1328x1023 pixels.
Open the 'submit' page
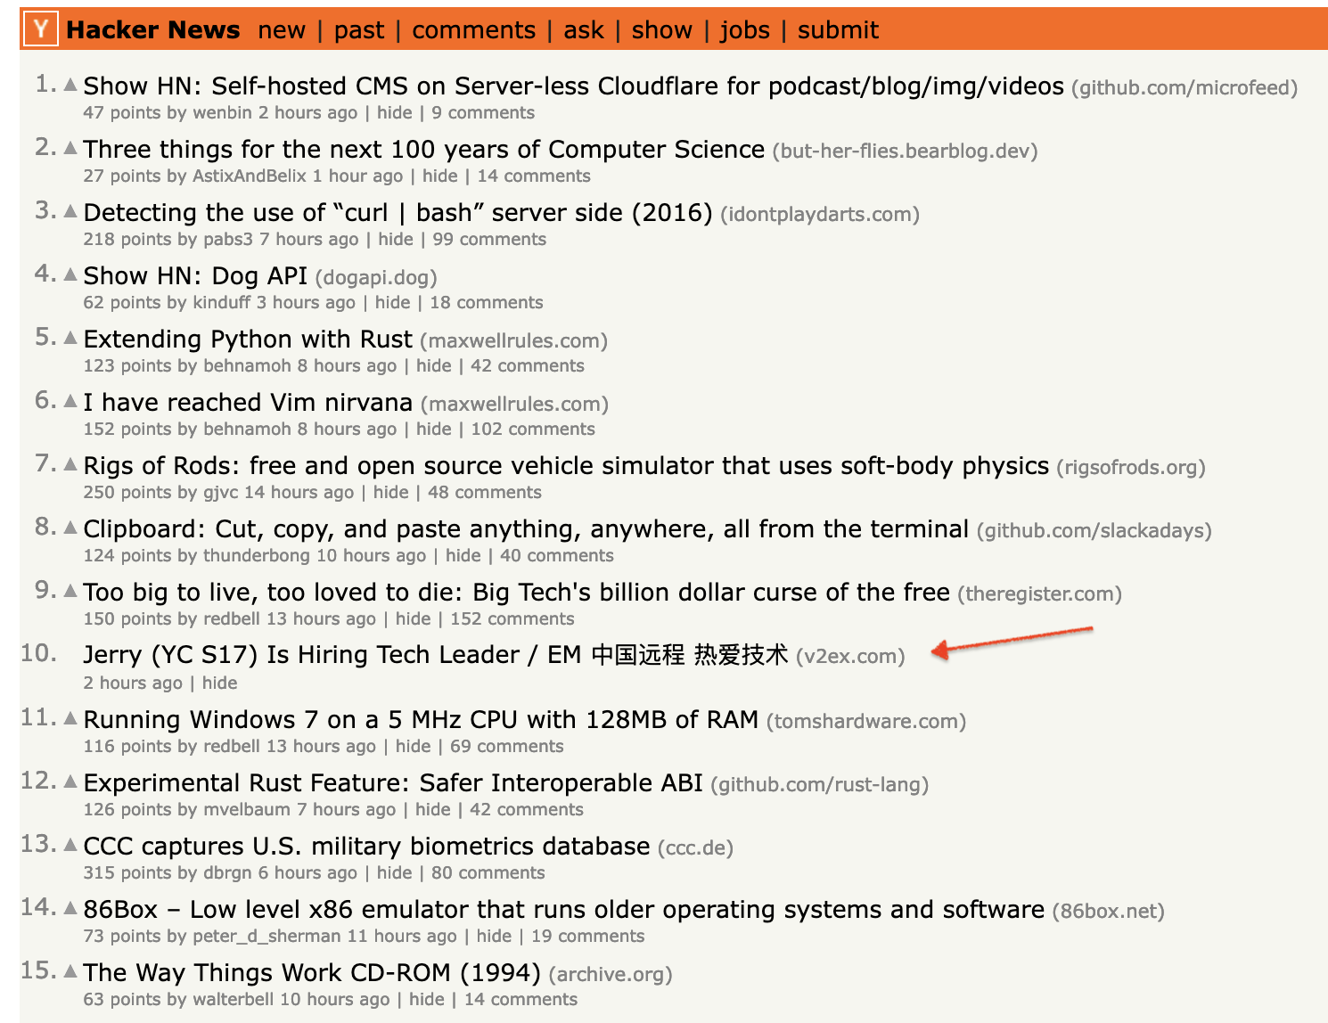[x=838, y=30]
